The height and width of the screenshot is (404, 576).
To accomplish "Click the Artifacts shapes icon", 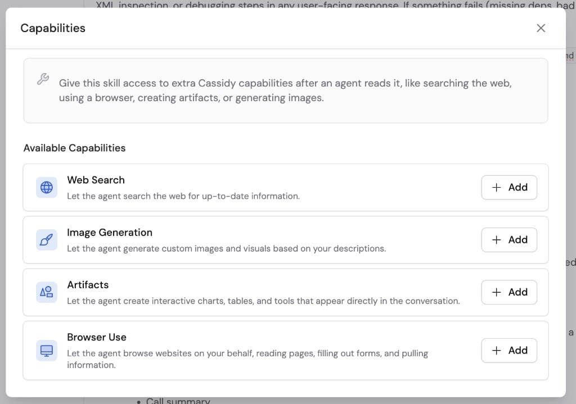I will [x=47, y=292].
